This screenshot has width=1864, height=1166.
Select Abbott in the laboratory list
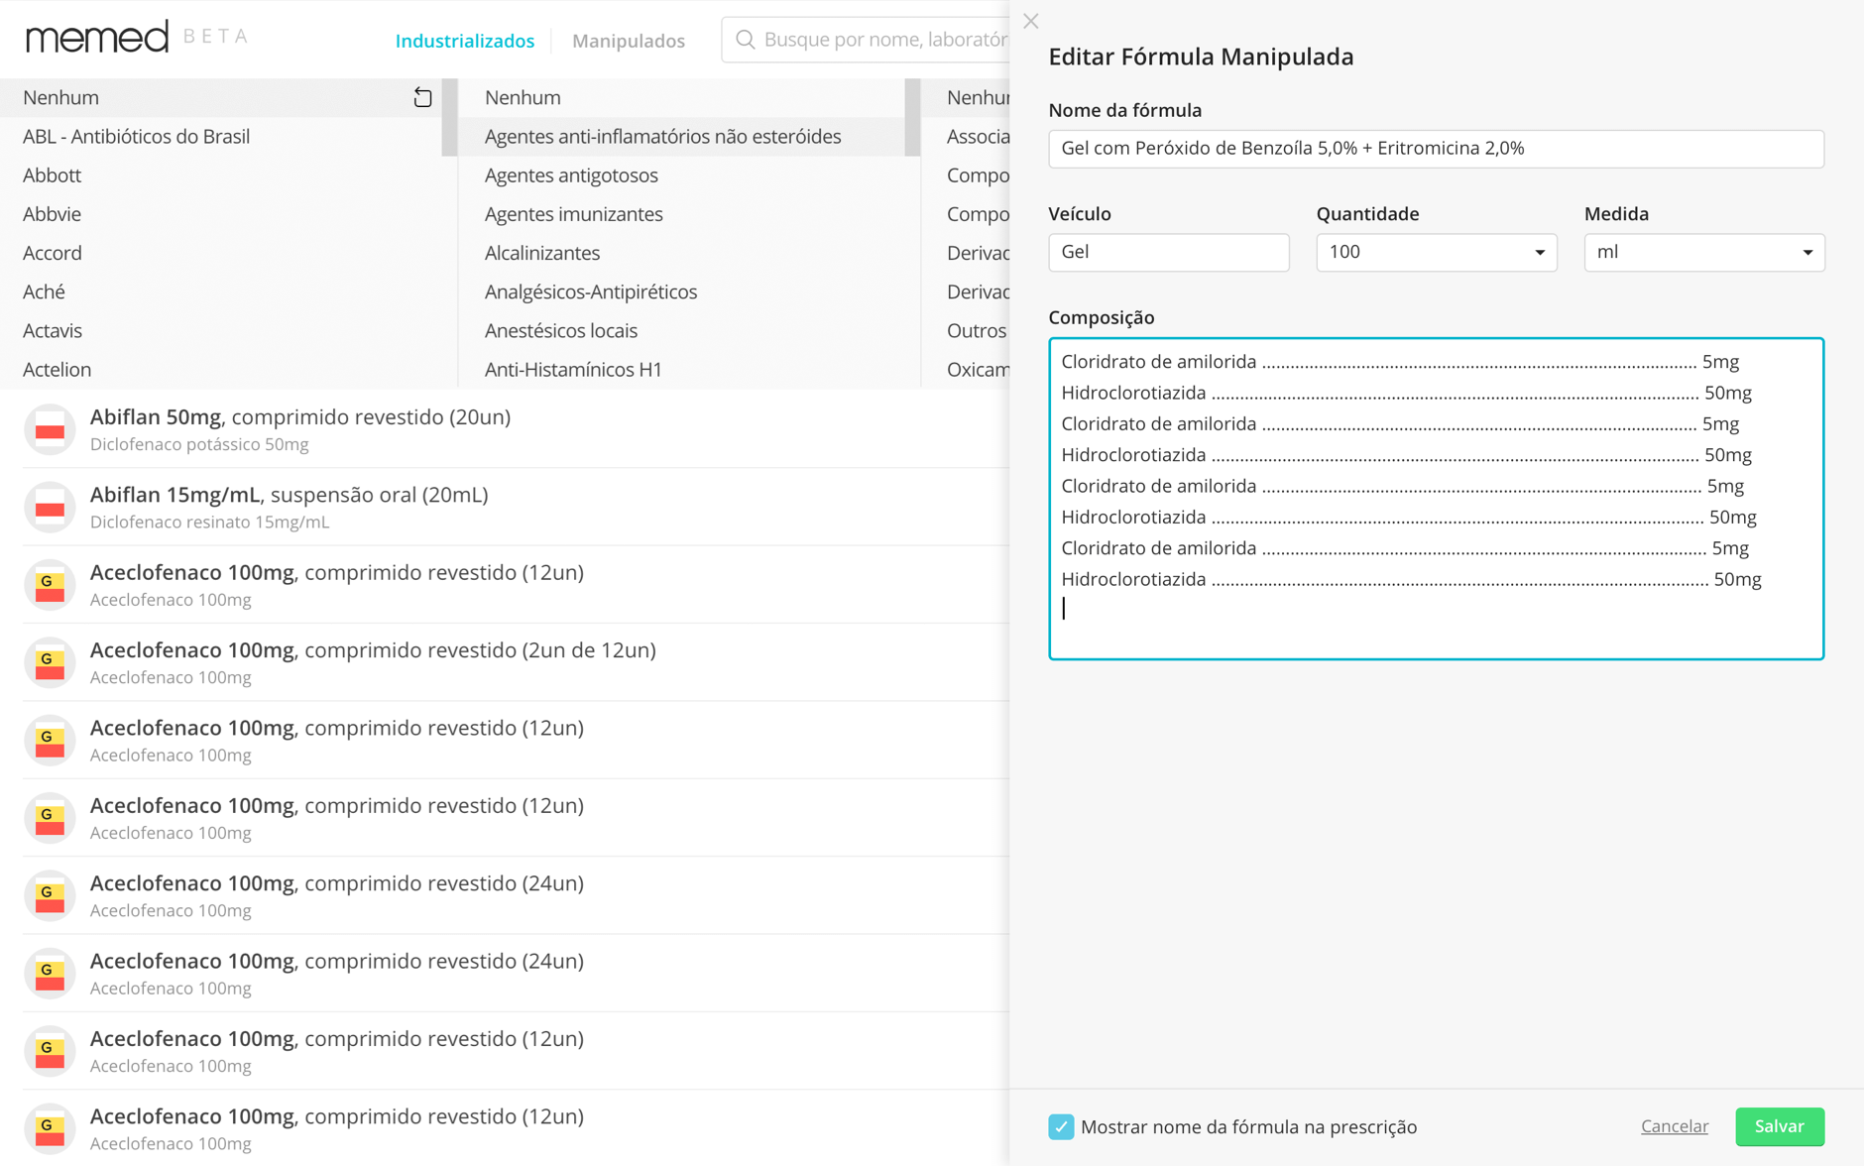point(53,175)
